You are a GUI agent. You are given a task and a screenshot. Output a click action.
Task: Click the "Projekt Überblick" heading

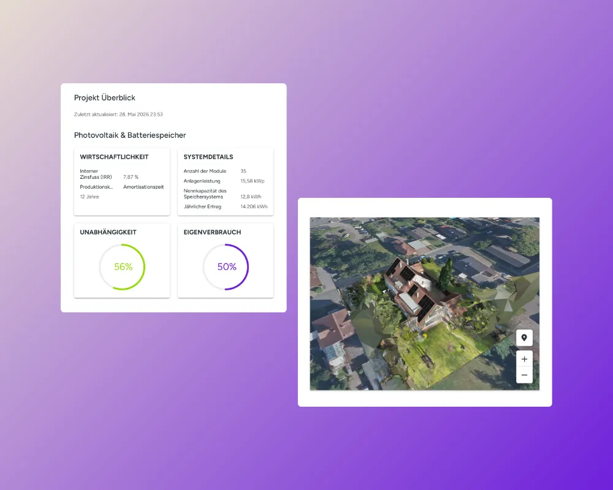(105, 97)
